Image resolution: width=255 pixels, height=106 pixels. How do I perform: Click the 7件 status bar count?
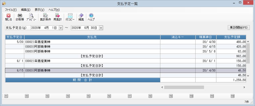246,102
